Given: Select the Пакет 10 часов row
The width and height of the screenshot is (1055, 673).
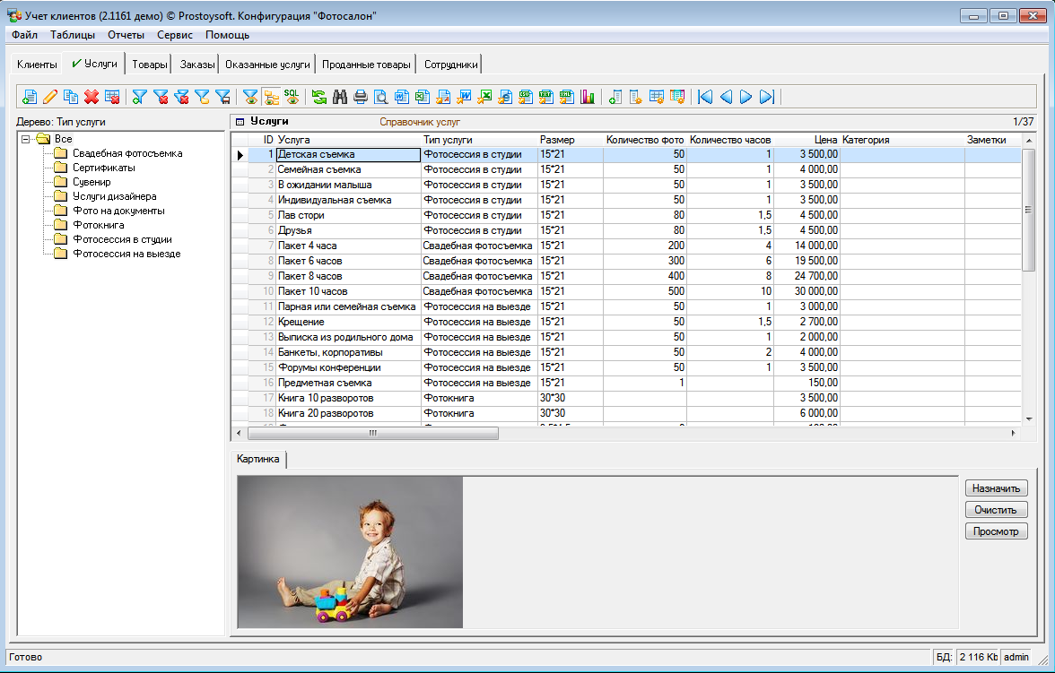Looking at the screenshot, I should click(626, 291).
